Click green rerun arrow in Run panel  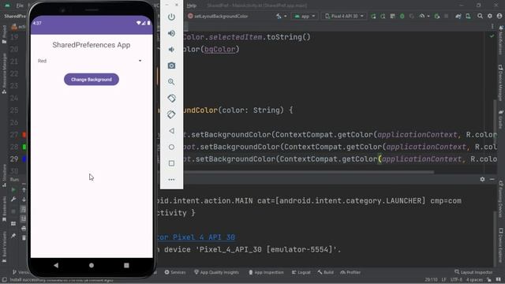click(13, 190)
